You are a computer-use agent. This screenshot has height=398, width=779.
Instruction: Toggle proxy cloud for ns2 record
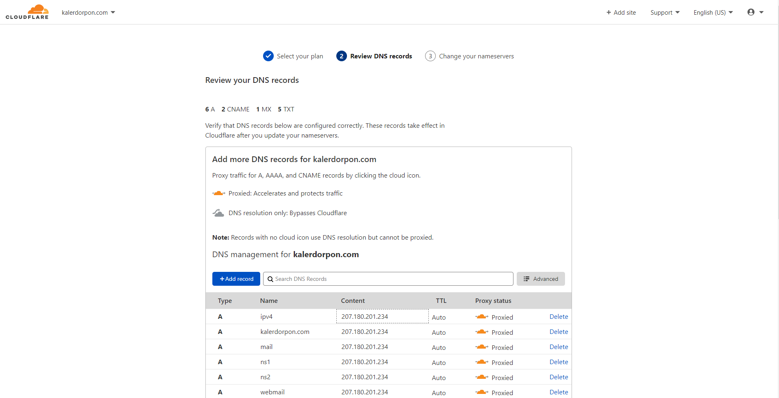(x=482, y=377)
